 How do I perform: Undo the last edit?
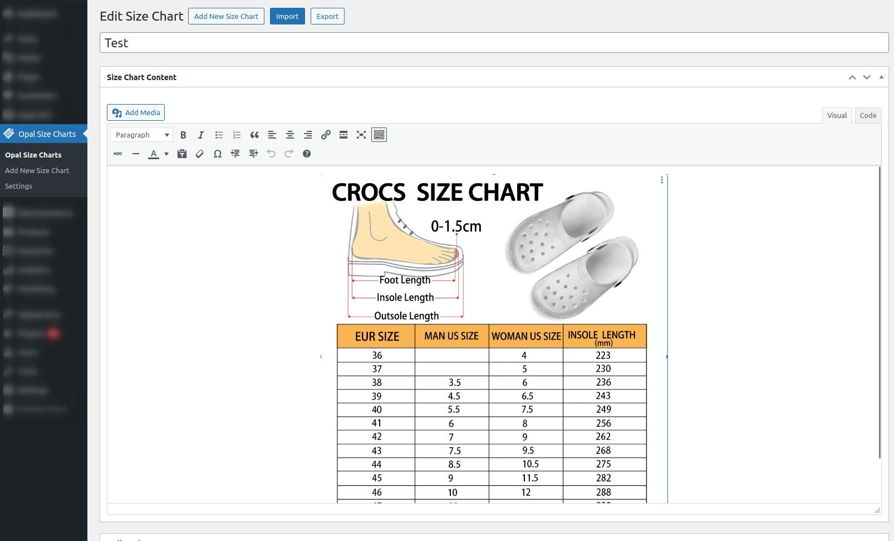[x=271, y=154]
